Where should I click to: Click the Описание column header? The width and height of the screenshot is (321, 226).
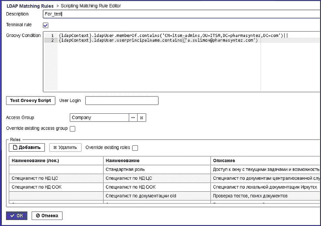[x=266, y=160]
